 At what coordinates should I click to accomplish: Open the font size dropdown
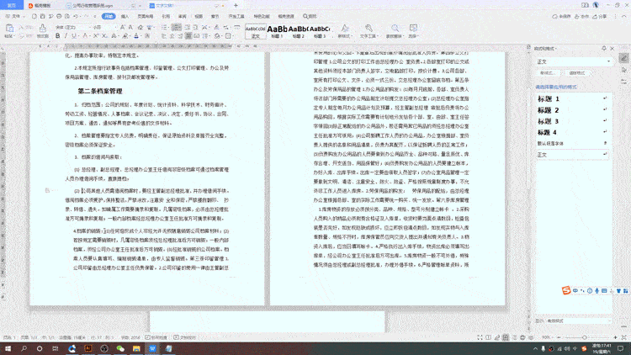pyautogui.click(x=115, y=28)
